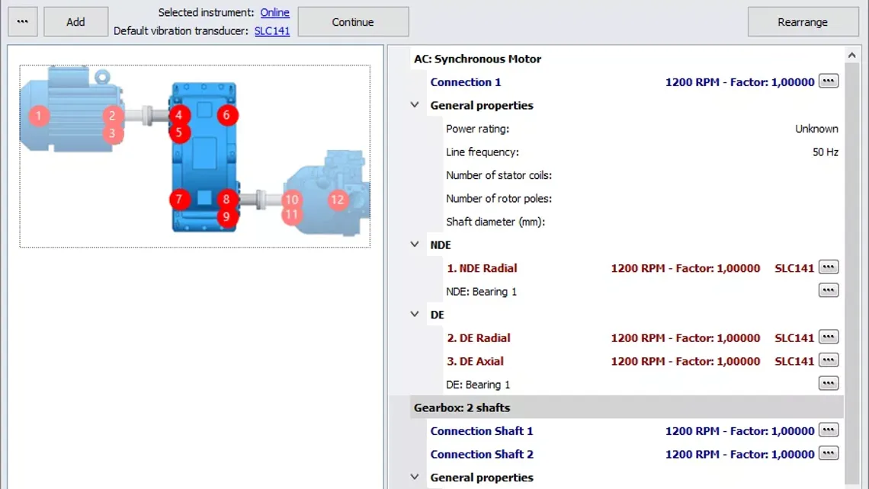Select measurement point 6 on the gearbox
Viewport: 869px width, 489px height.
(226, 115)
